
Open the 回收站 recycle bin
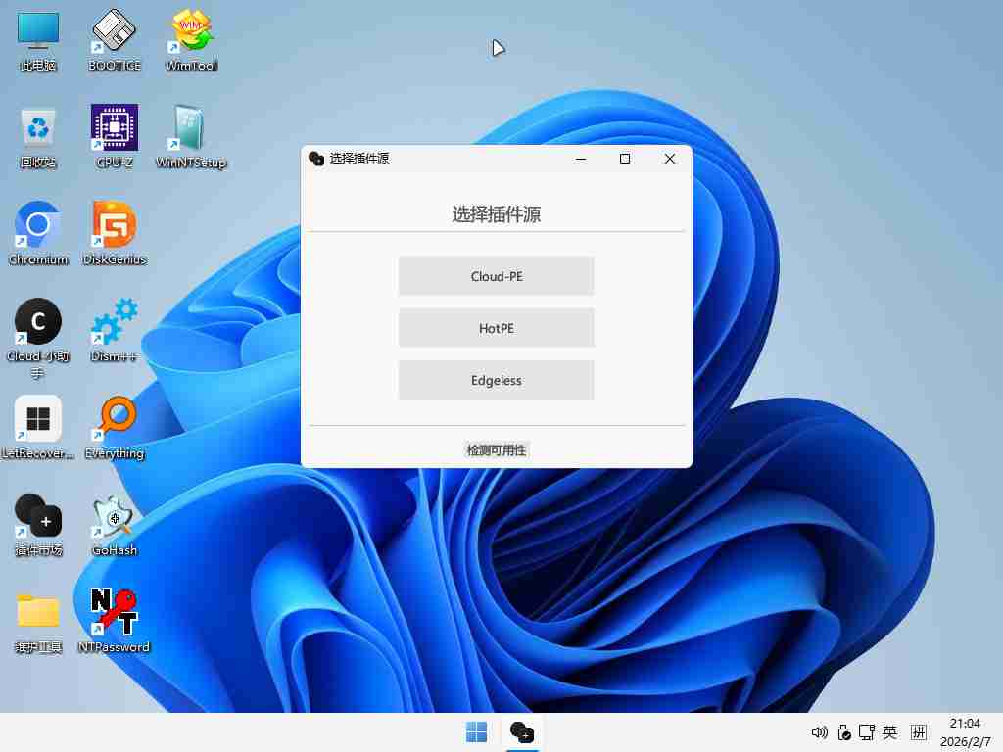(38, 129)
